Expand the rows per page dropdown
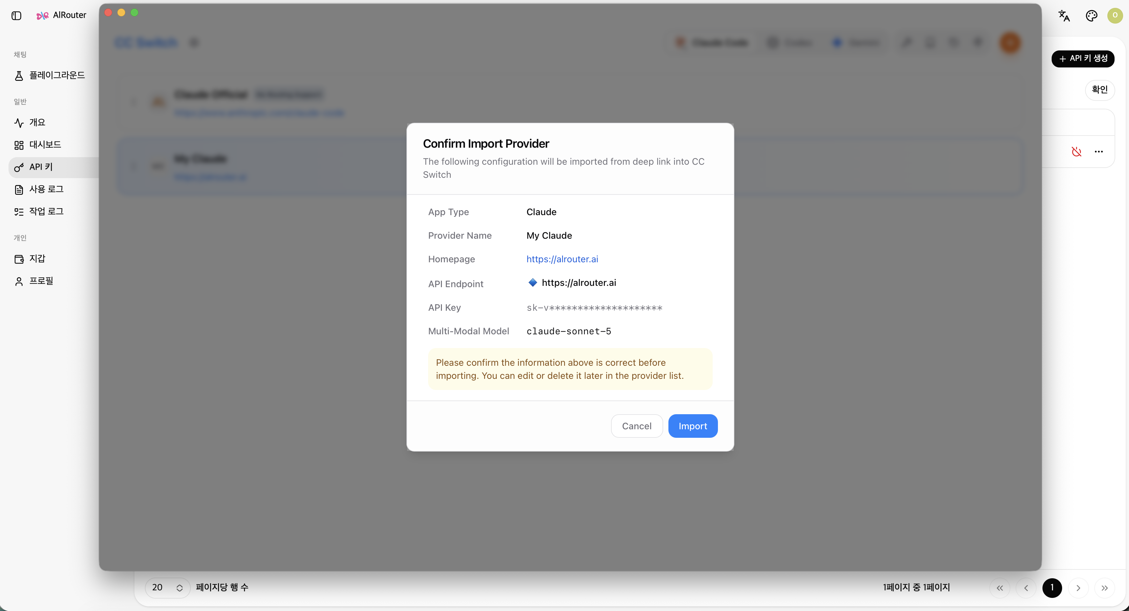This screenshot has height=611, width=1129. (168, 587)
